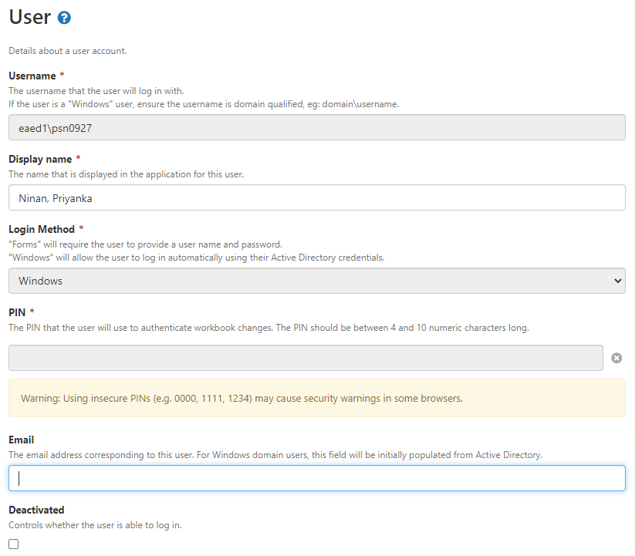
Task: Place cursor in the Email input field
Action: pos(316,478)
